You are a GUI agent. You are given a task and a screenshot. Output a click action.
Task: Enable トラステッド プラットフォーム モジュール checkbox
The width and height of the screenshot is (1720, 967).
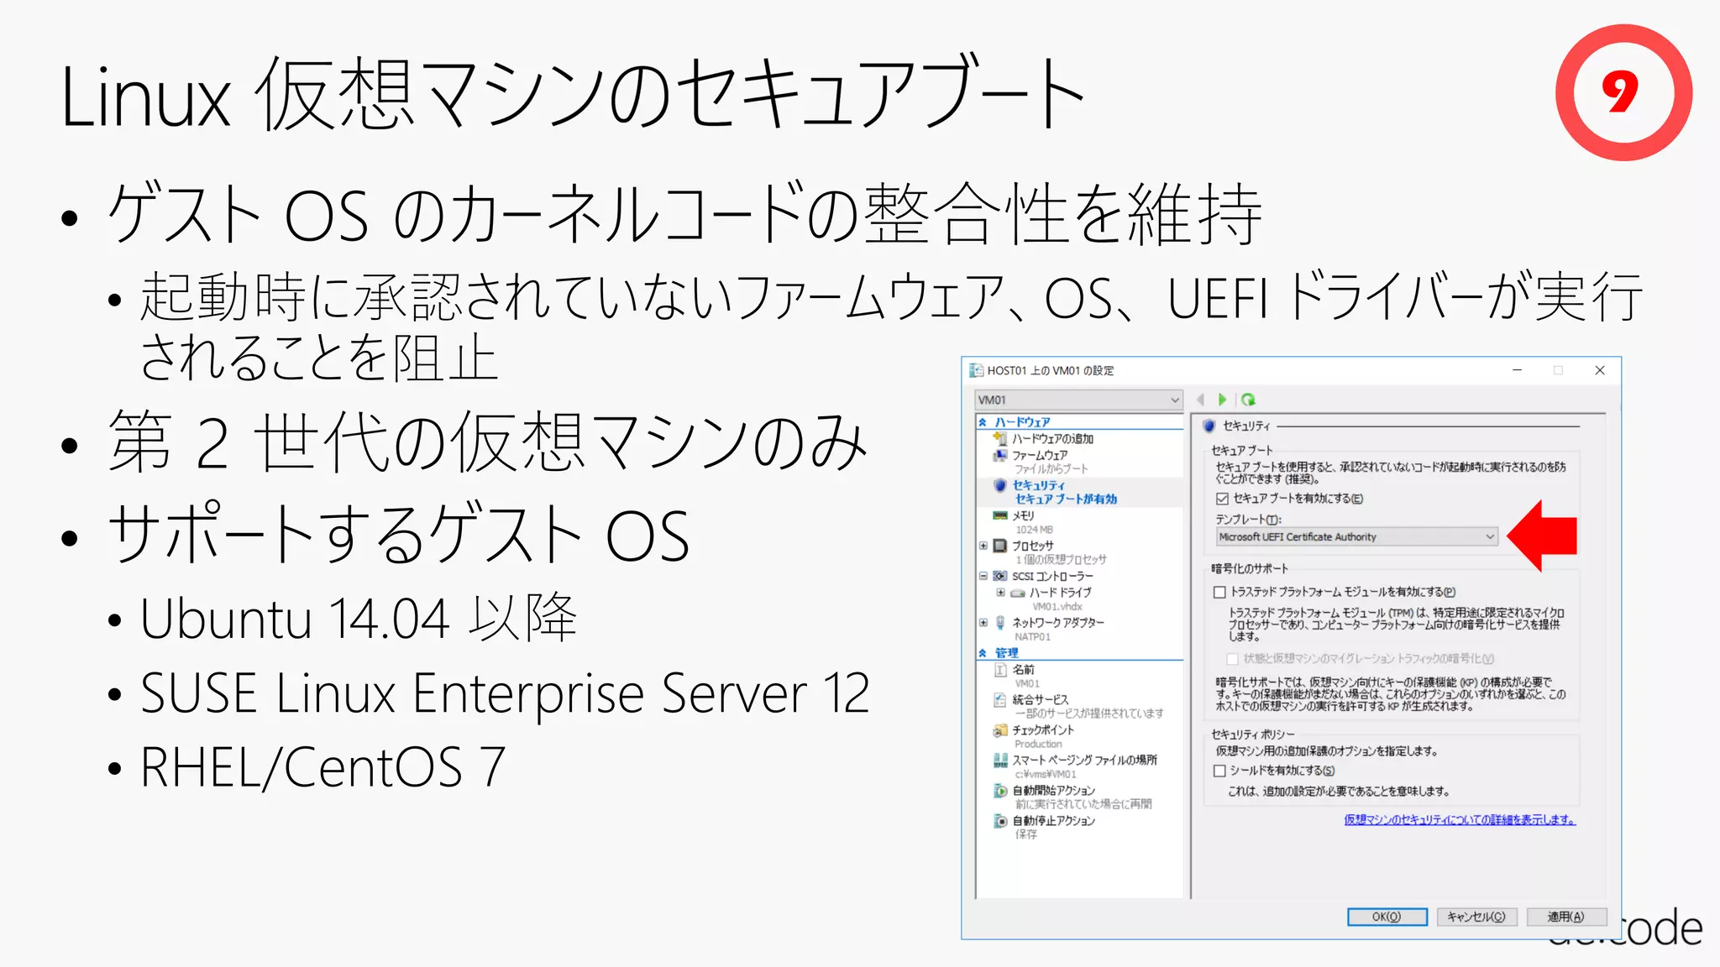click(1219, 592)
